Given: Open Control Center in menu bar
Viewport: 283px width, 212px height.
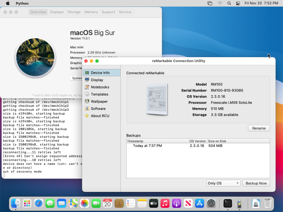Looking at the screenshot, I should click(238, 3).
